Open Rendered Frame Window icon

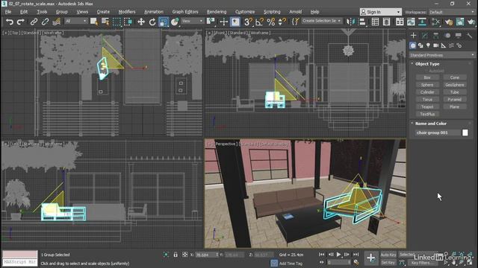pyautogui.click(x=460, y=22)
